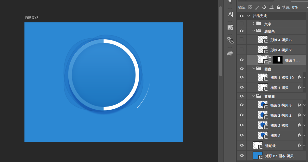308x162 pixels.
Task: Open the 2x brush panel icon
Action: (x=230, y=27)
